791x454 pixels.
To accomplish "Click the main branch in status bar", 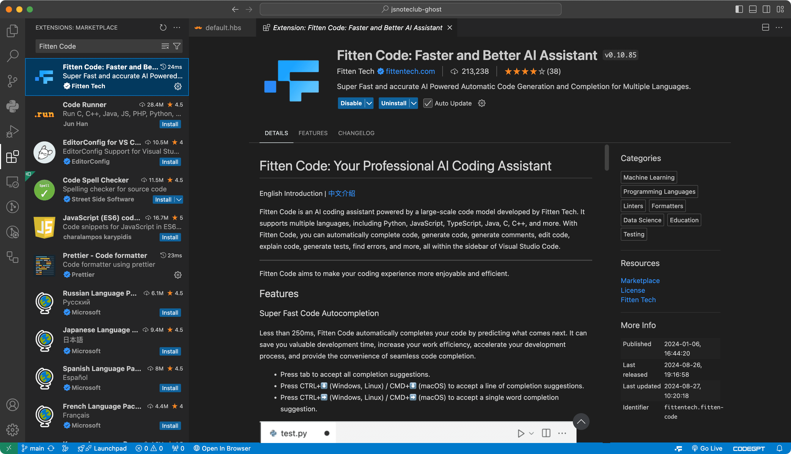I will [33, 448].
